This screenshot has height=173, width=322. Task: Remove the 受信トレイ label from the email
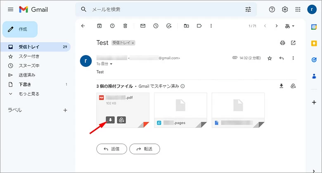pyautogui.click(x=133, y=43)
